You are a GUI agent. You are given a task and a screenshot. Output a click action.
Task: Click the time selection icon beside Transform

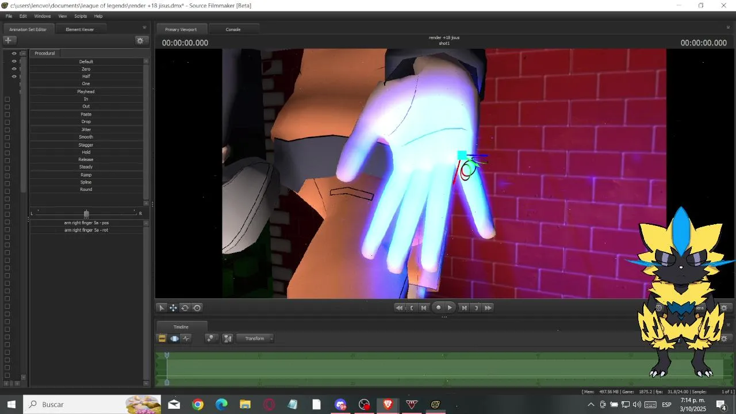pyautogui.click(x=228, y=339)
